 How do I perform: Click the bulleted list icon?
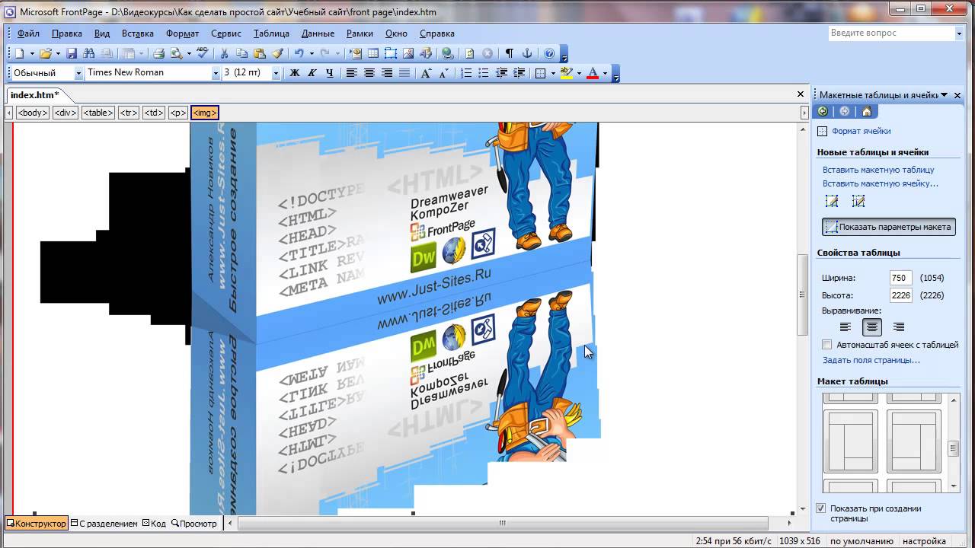point(484,73)
